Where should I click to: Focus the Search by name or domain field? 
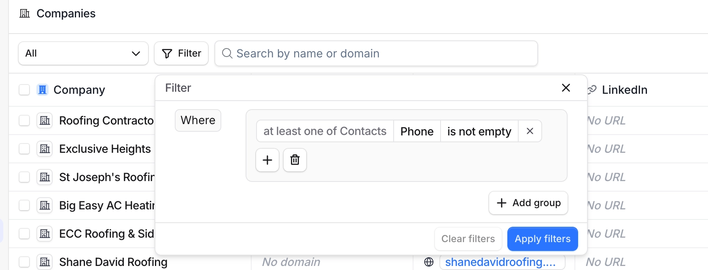tap(376, 53)
